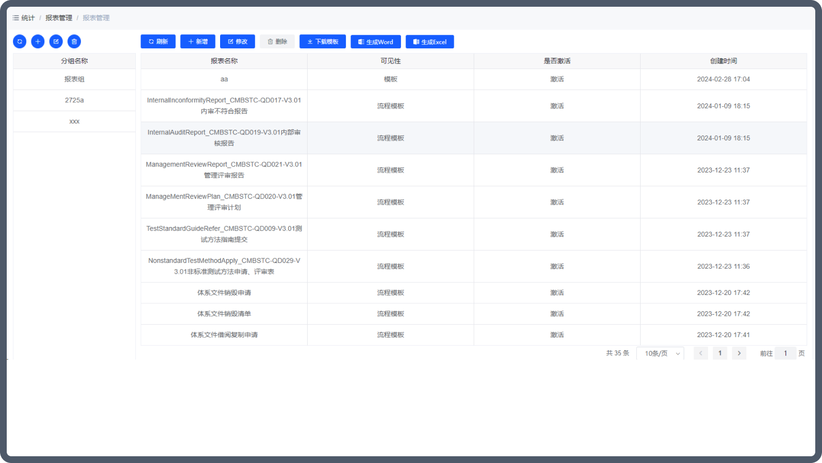Select the TestStandardGuideRefer report name

224,234
